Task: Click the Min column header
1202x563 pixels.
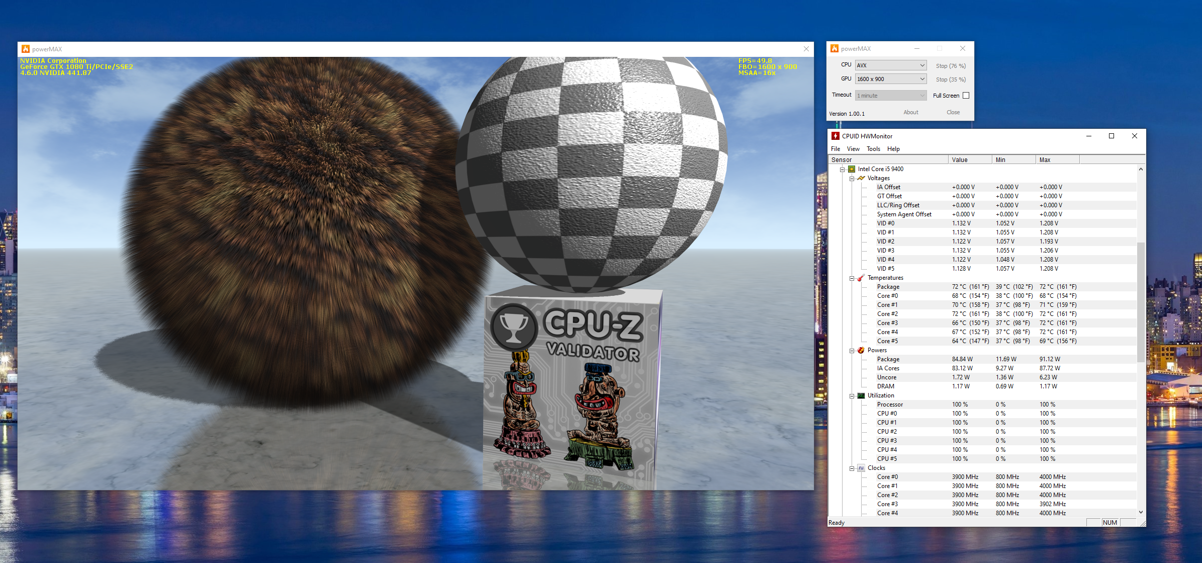Action: click(x=1014, y=160)
